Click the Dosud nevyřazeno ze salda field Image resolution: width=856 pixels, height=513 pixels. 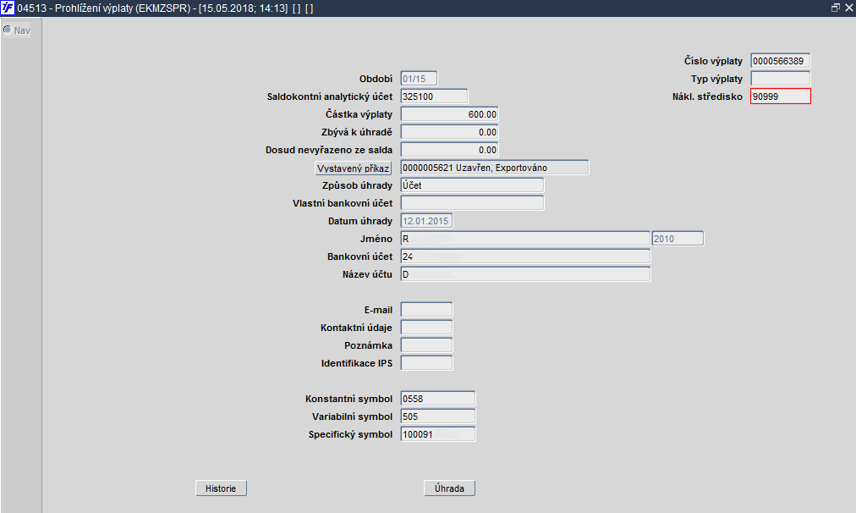click(449, 150)
